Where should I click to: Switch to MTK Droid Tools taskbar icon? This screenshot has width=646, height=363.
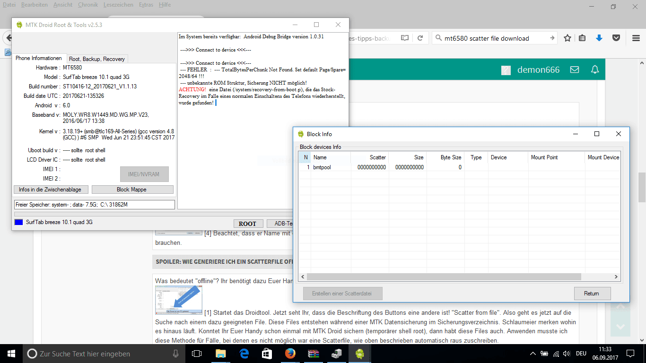pyautogui.click(x=360, y=354)
